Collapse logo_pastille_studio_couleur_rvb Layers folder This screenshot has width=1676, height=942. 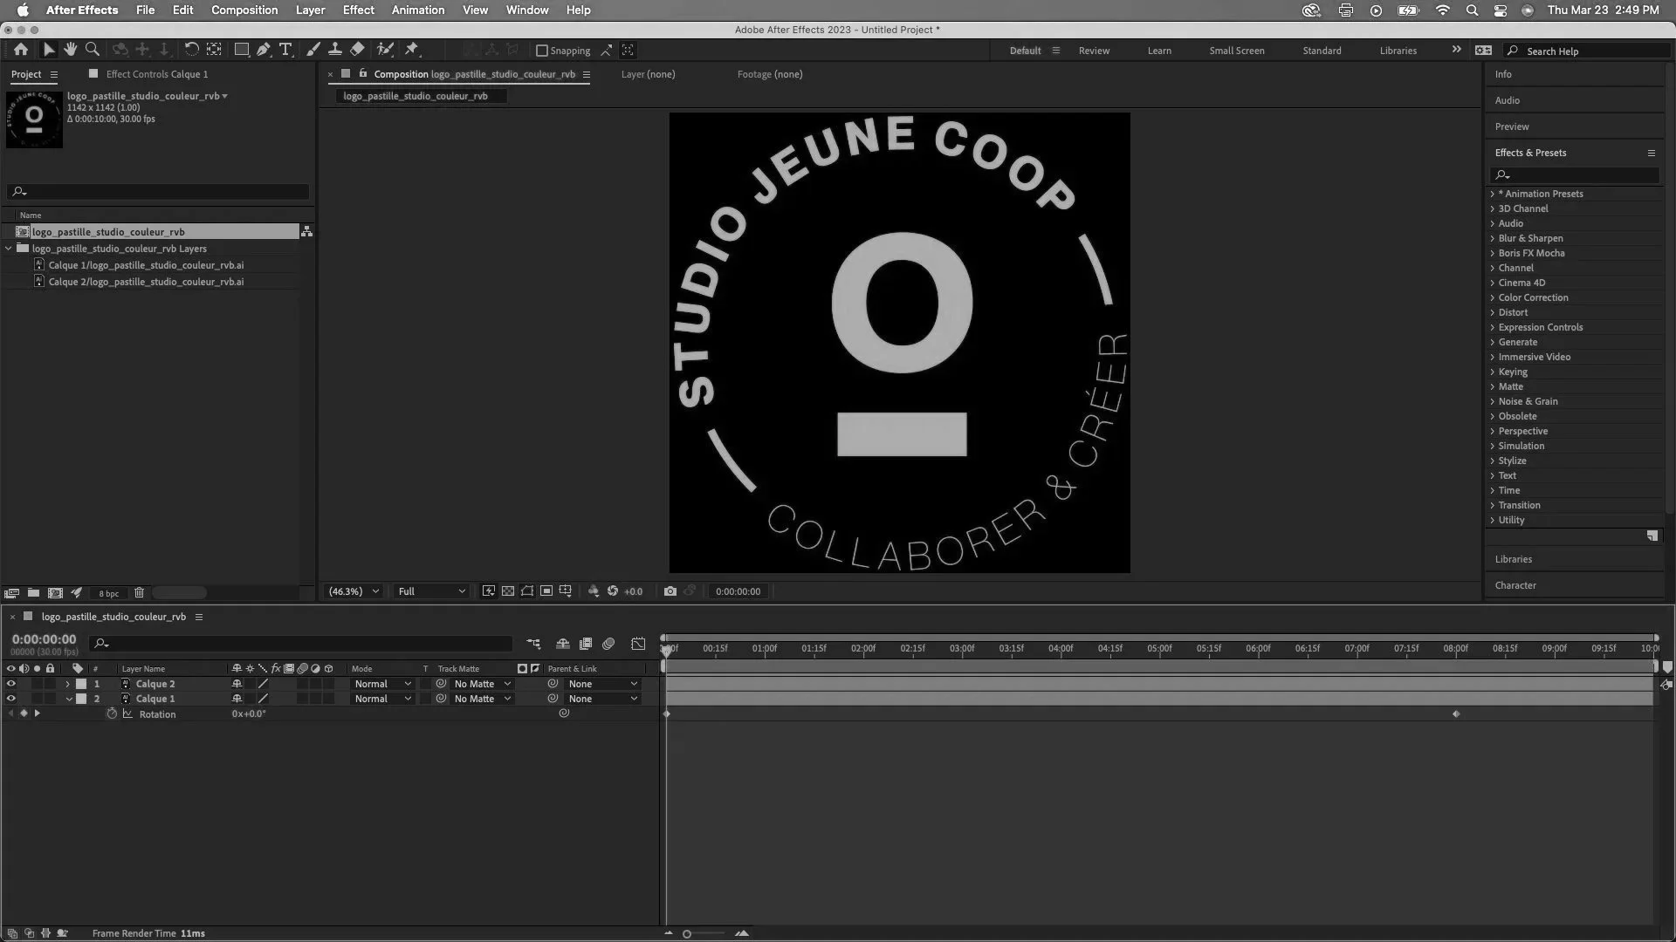[x=9, y=249]
